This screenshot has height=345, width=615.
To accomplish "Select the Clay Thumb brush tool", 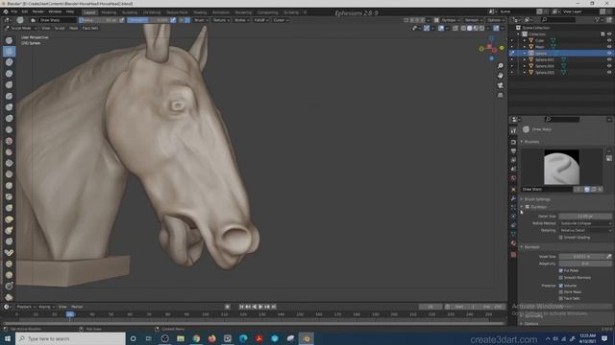I will pos(9,85).
